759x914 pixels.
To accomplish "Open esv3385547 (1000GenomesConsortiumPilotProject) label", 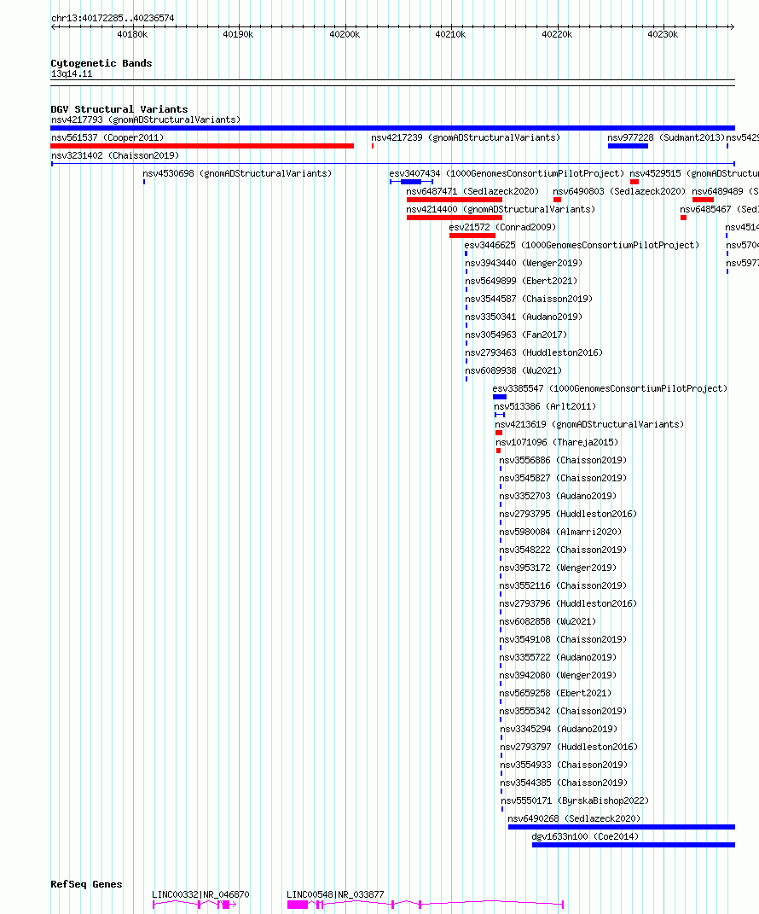I will (610, 389).
